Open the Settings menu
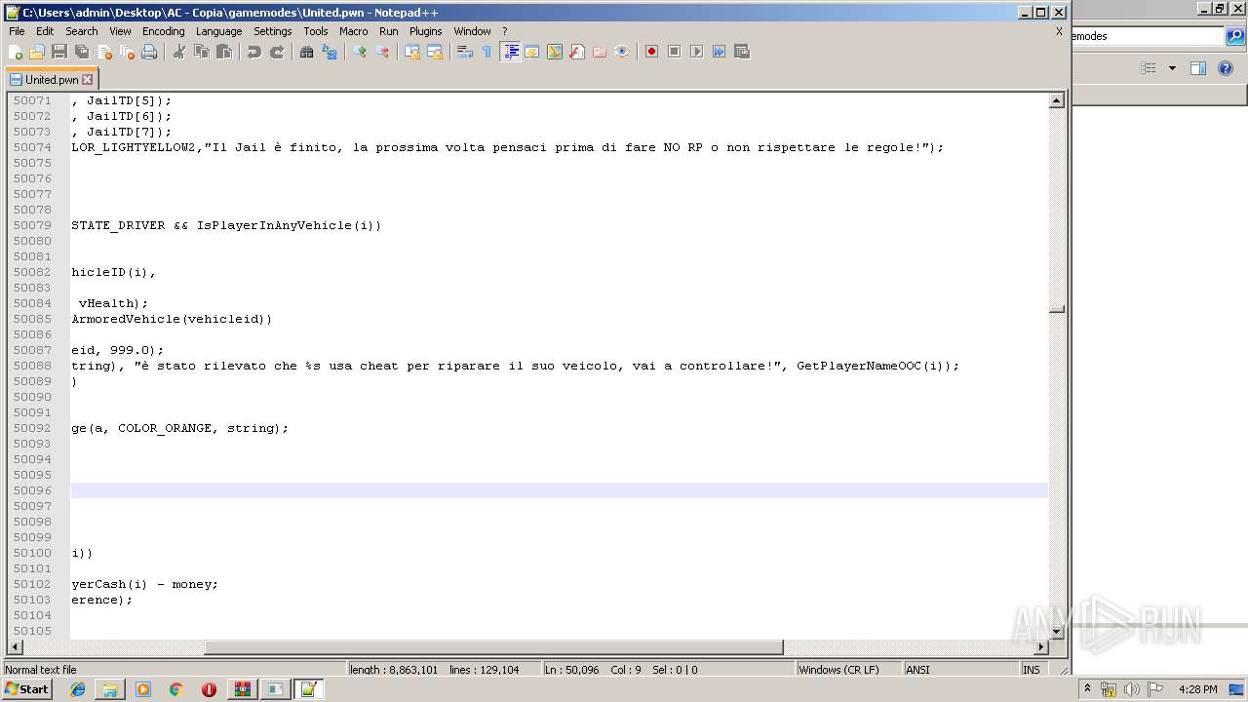 click(273, 31)
